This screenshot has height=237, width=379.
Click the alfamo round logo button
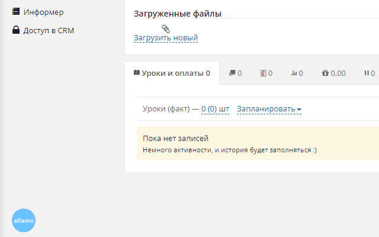pos(24,220)
